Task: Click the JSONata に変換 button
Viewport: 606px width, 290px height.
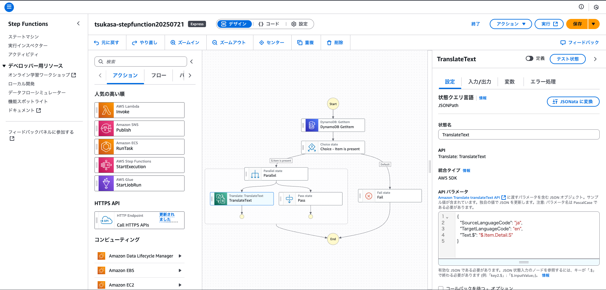Action: pos(573,102)
